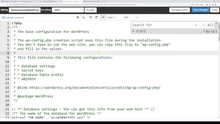Image resolution: width=220 pixels, height=124 pixels.
Task: Toggle the line wrap button
Action: tap(103, 17)
